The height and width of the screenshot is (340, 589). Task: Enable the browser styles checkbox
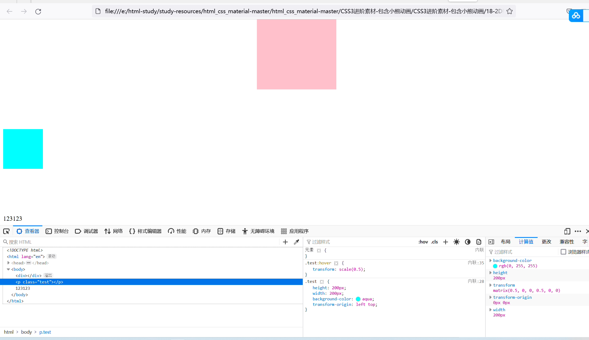pos(564,252)
